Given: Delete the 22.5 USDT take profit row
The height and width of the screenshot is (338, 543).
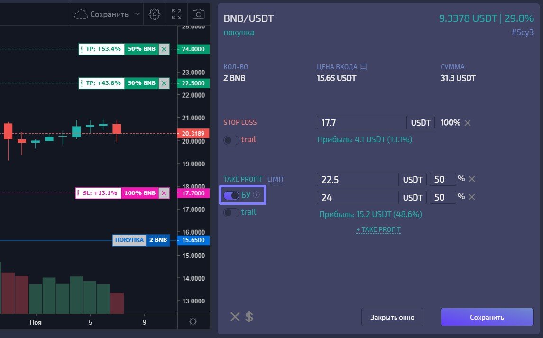Looking at the screenshot, I should pyautogui.click(x=472, y=179).
